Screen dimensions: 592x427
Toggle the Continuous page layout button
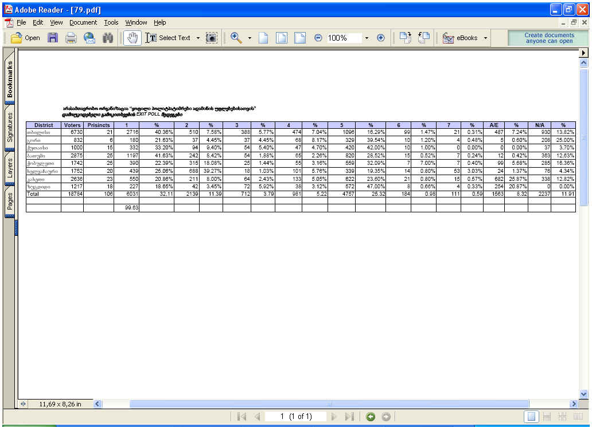click(x=547, y=417)
